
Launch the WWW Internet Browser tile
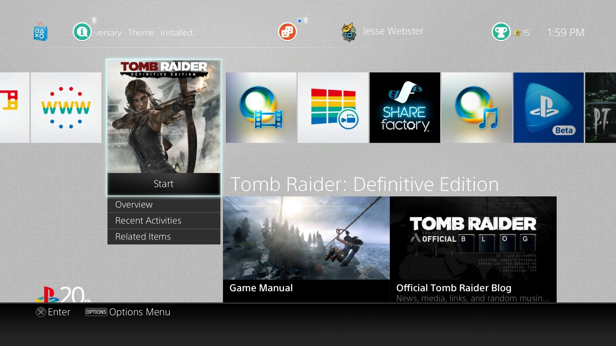66,108
